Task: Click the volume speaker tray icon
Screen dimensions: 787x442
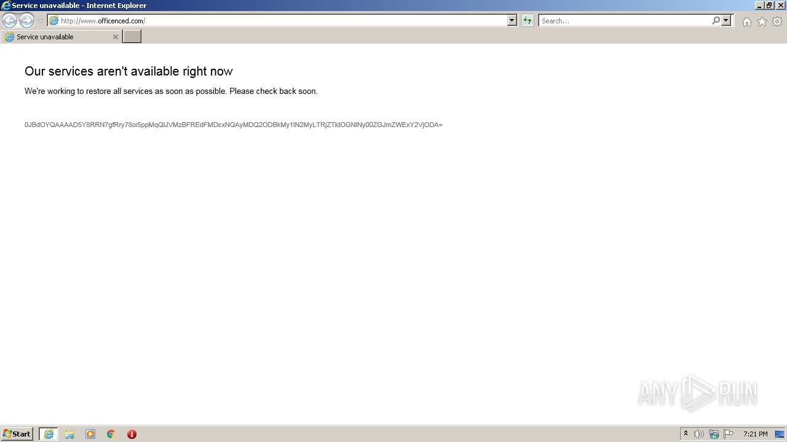Action: 699,434
